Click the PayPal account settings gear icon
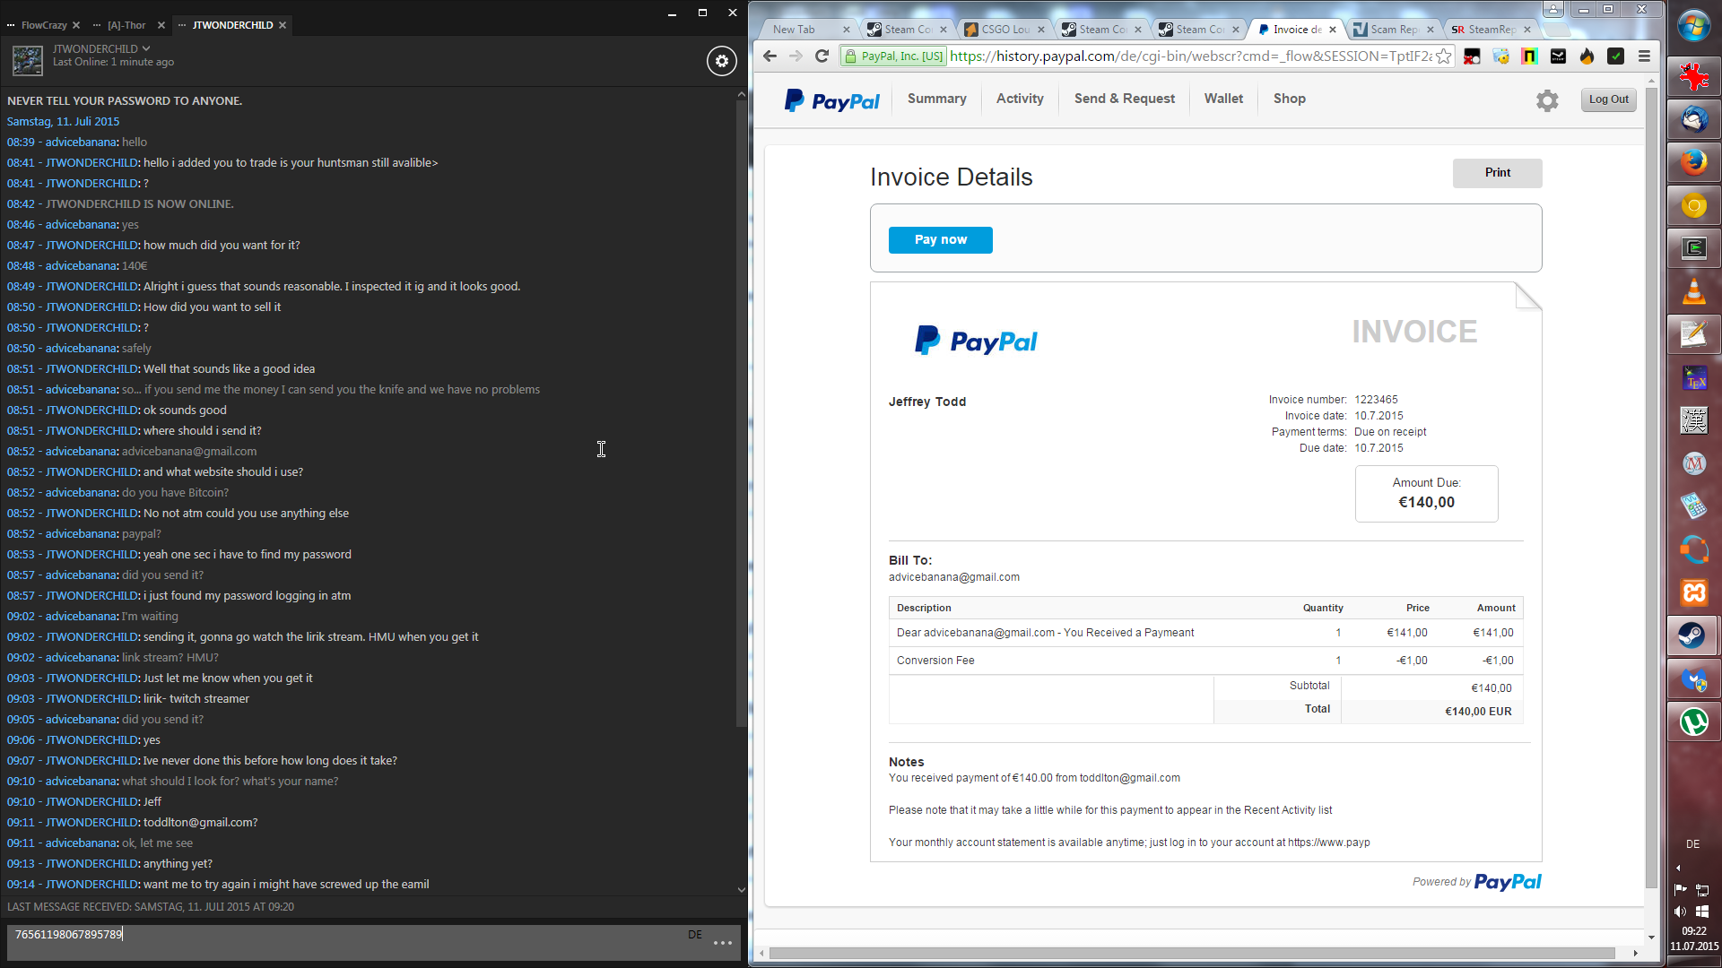1722x968 pixels. (x=1547, y=100)
